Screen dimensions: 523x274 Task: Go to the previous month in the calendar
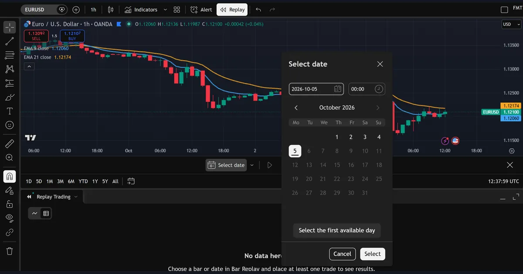(x=296, y=108)
